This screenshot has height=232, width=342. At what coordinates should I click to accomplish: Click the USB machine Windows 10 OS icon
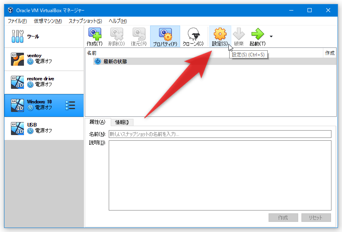17,129
